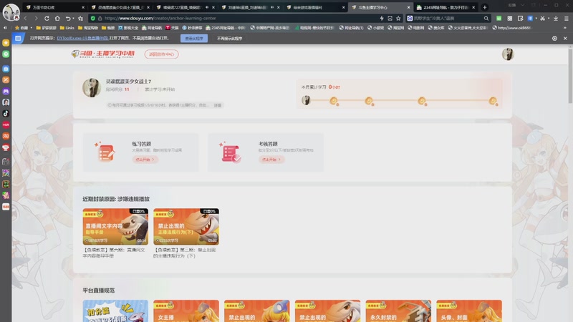Mute the fourth tab's speaker icon
This screenshot has width=573, height=322.
272,7
